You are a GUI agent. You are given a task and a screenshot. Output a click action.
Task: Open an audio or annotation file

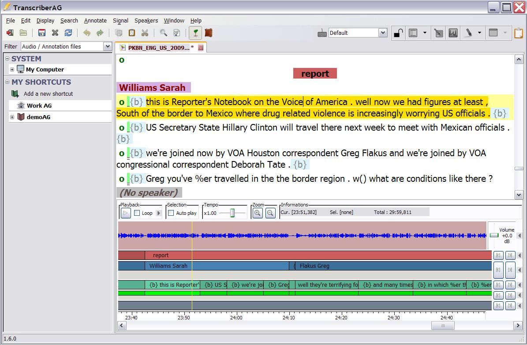click(x=23, y=32)
